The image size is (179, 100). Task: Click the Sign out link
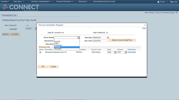pos(173,2)
